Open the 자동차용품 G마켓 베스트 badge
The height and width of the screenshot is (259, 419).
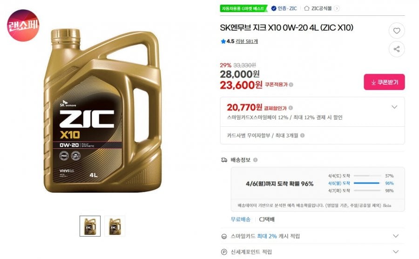coord(243,8)
